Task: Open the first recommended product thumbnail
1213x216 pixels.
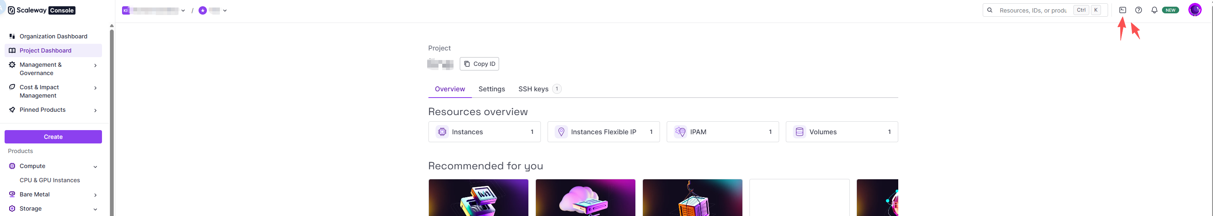Action: point(479,198)
